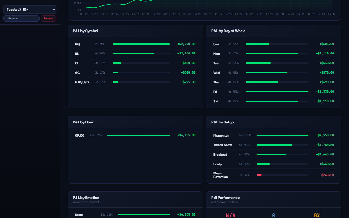Click CL profit value +$450.00

click(188, 63)
